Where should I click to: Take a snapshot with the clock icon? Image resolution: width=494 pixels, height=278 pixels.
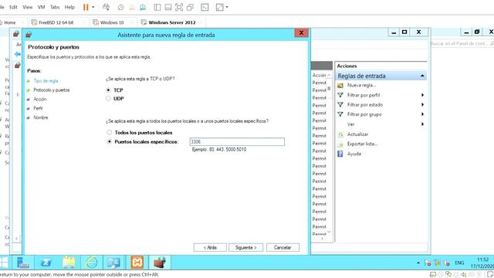coord(120,7)
